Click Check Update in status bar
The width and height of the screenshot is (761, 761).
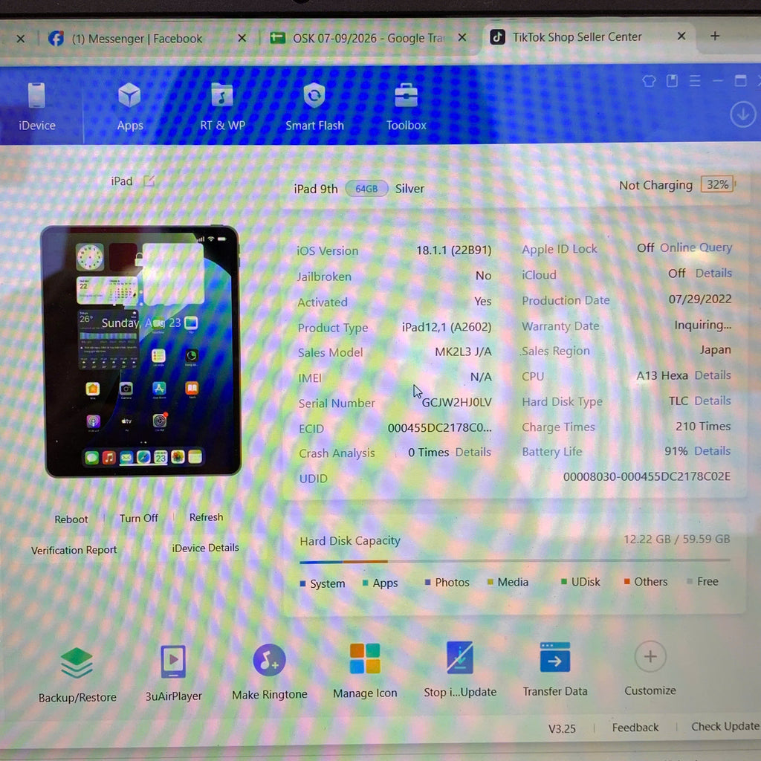click(x=725, y=727)
